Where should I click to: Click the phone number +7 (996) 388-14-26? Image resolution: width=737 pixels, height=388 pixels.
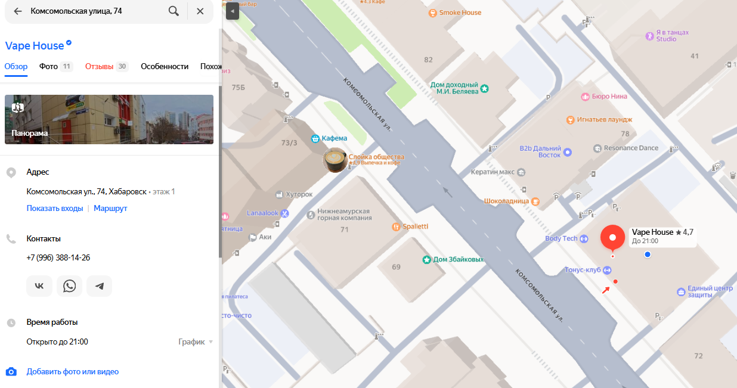pyautogui.click(x=58, y=258)
